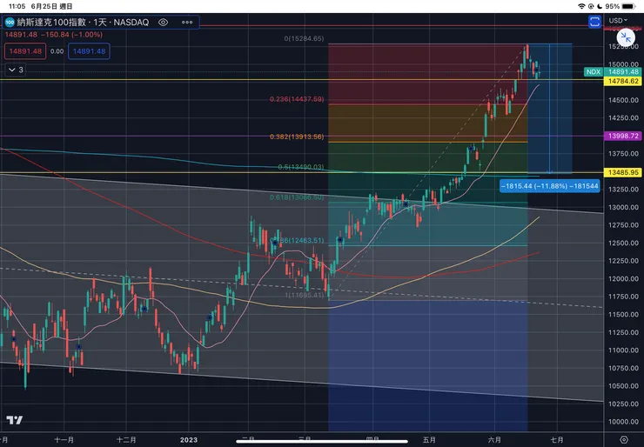644x447 pixels.
Task: Tap the 6月25日 週日 date in status bar
Action: (x=51, y=6)
